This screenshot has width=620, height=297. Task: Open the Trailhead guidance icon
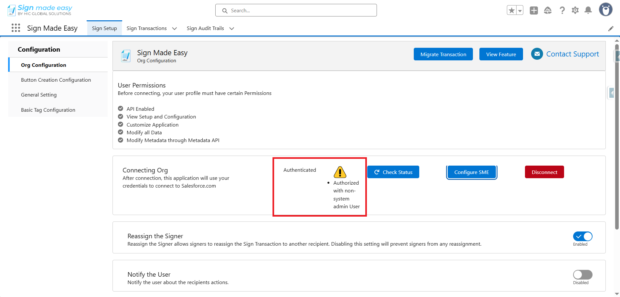pyautogui.click(x=548, y=11)
